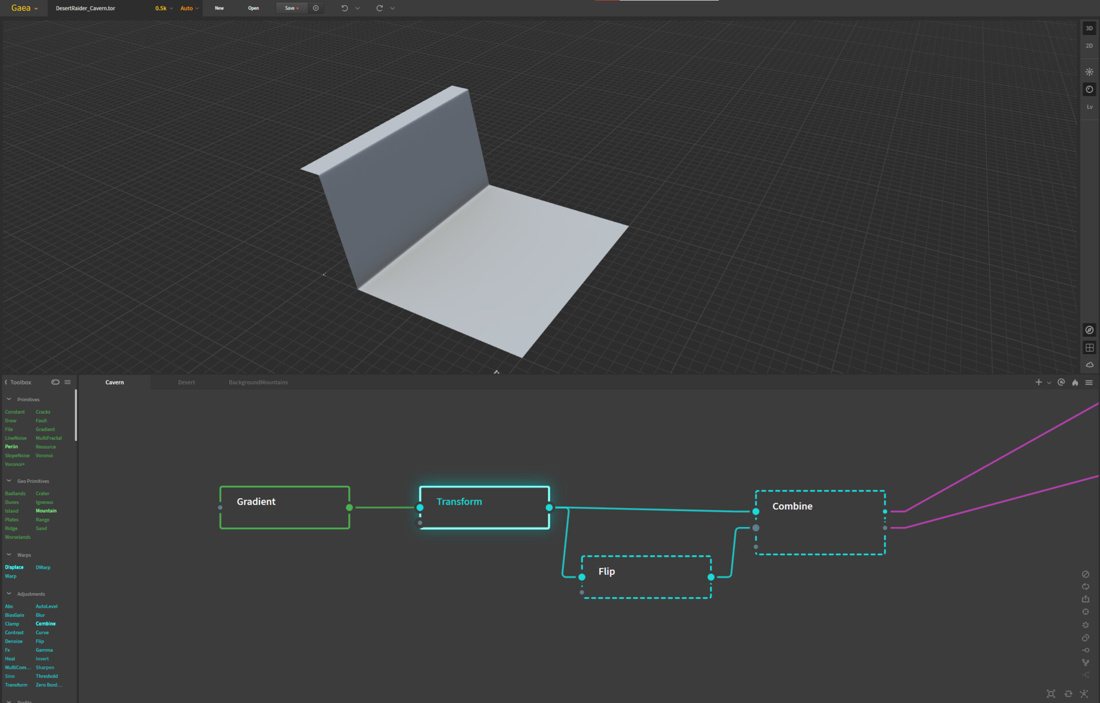Toggle the toolbox visibility eye icon

coord(56,382)
